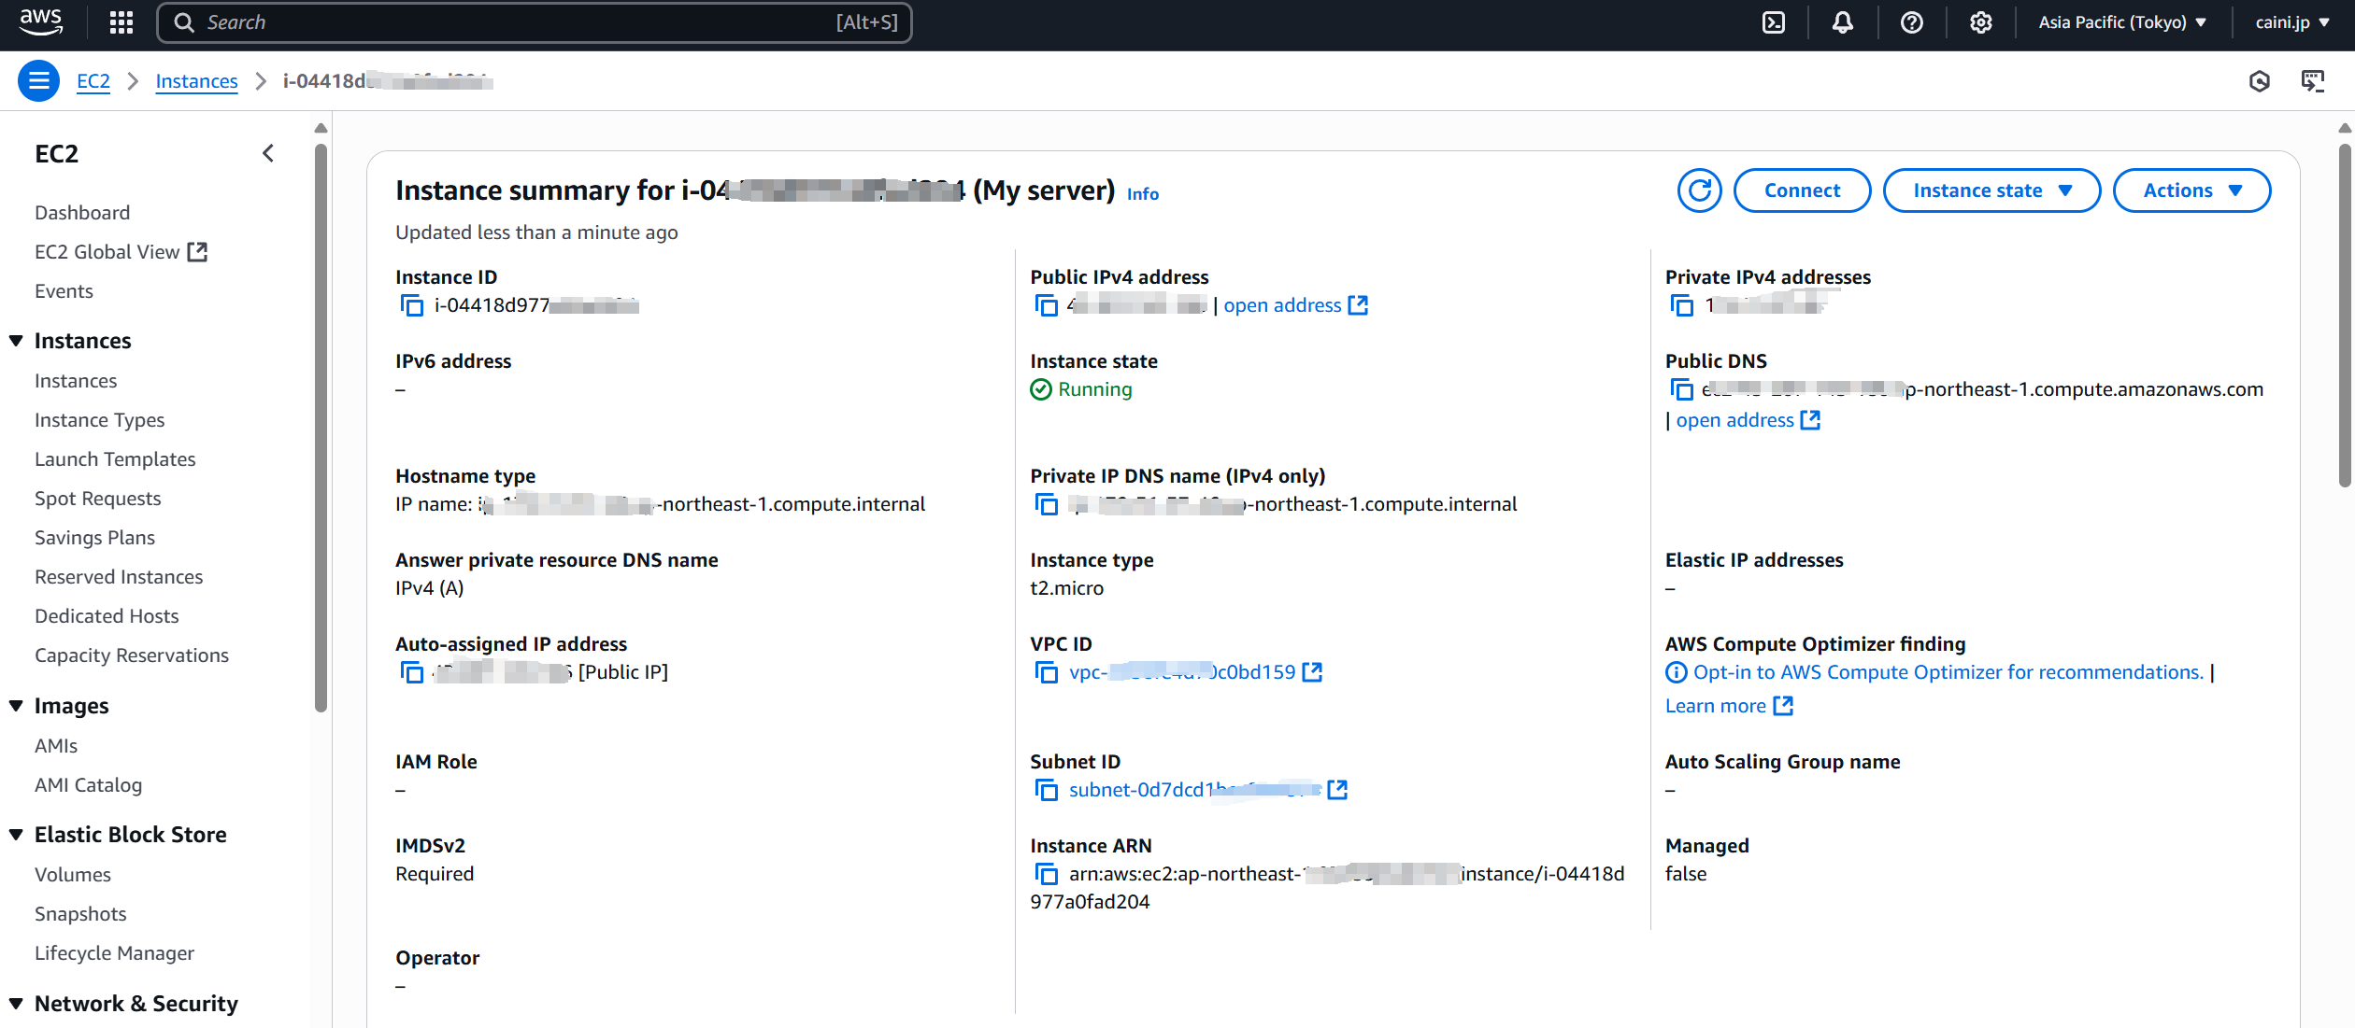This screenshot has height=1028, width=2355.
Task: Copy the Instance ARN
Action: (x=1047, y=874)
